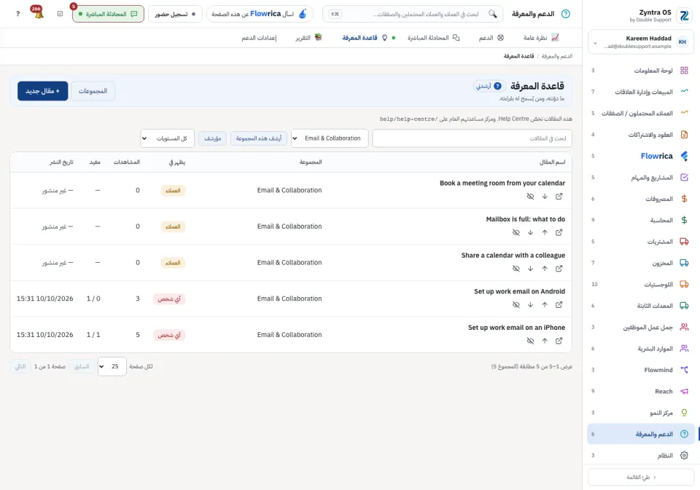Click أرشف هذه المجموعة button
Image resolution: width=700 pixels, height=490 pixels.
pyautogui.click(x=258, y=138)
